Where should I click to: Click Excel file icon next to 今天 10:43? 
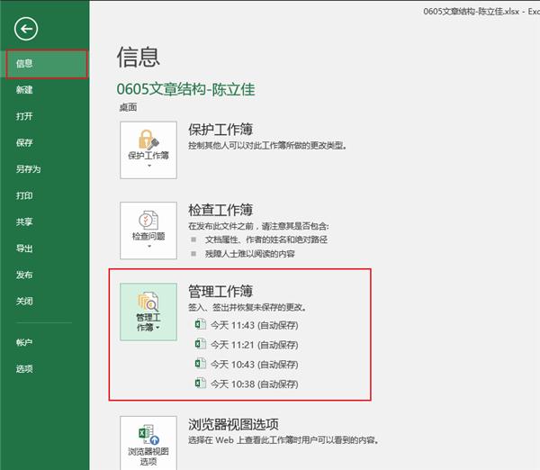[x=201, y=364]
